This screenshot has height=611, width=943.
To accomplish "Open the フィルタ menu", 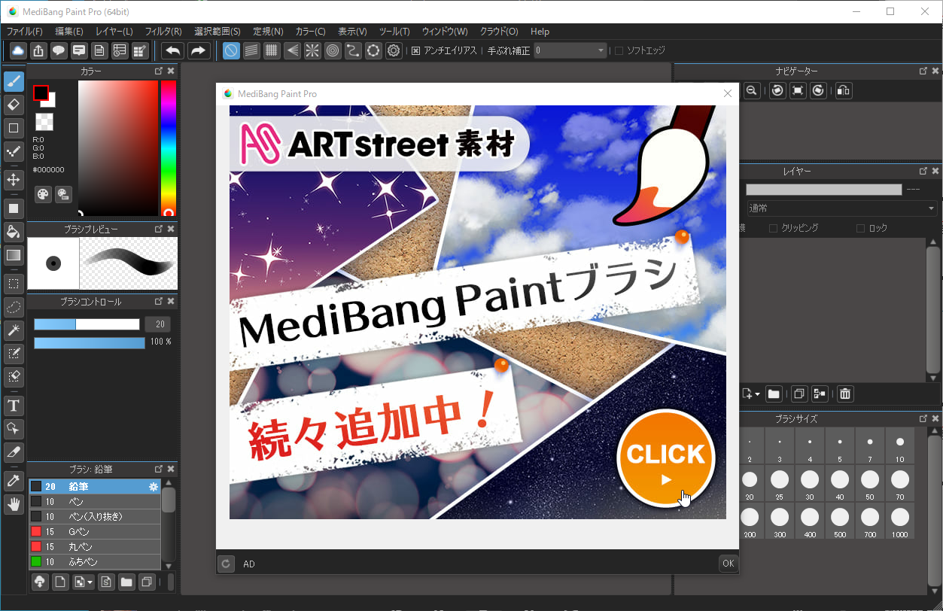I will click(164, 32).
